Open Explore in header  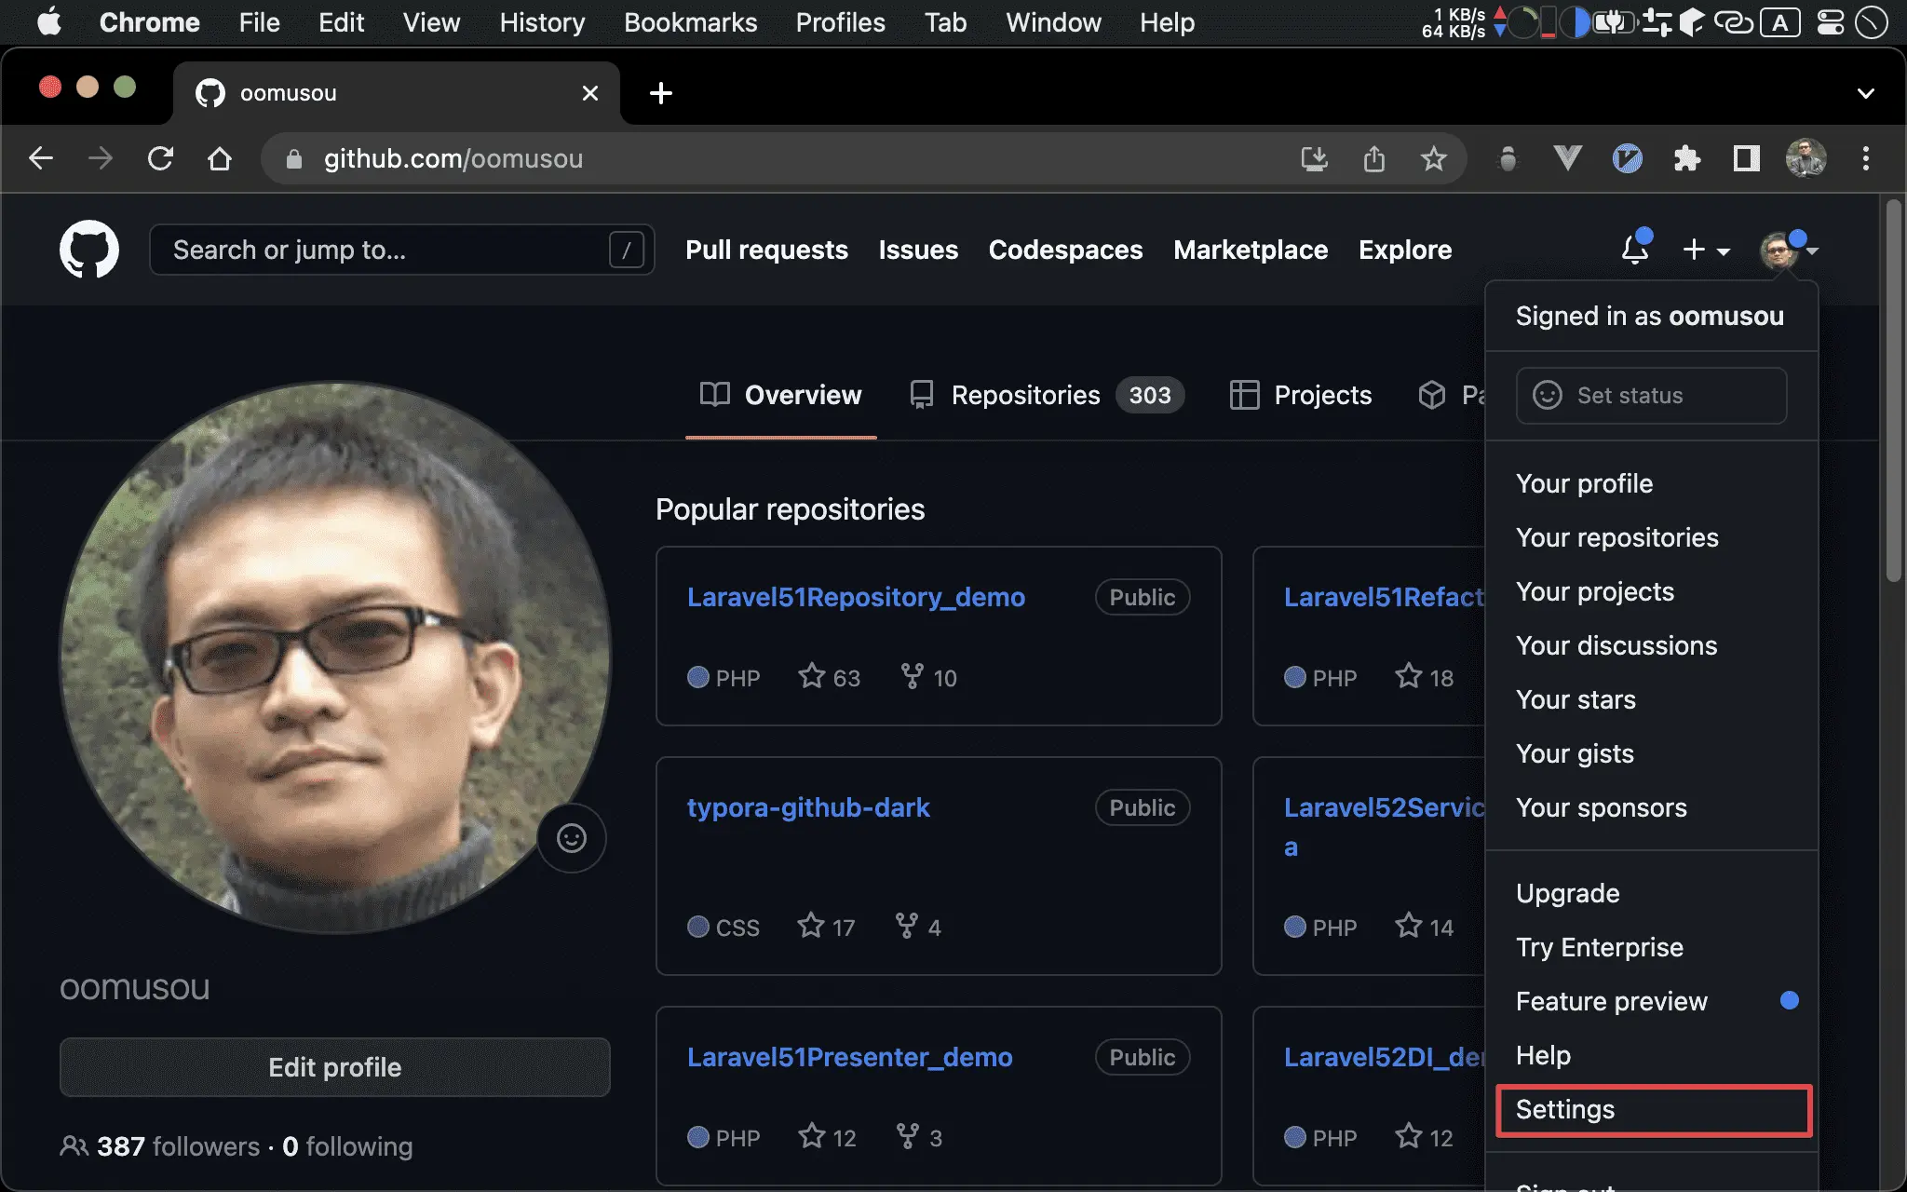1405,250
